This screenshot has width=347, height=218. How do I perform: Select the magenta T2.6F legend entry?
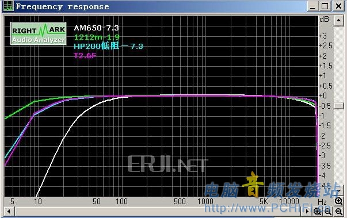point(85,55)
